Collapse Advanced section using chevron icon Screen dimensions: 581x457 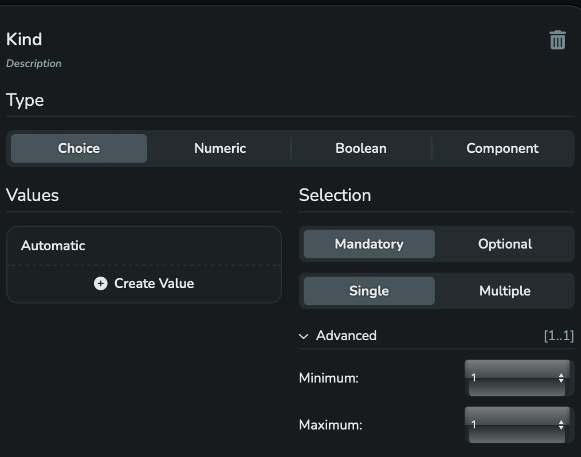point(304,336)
